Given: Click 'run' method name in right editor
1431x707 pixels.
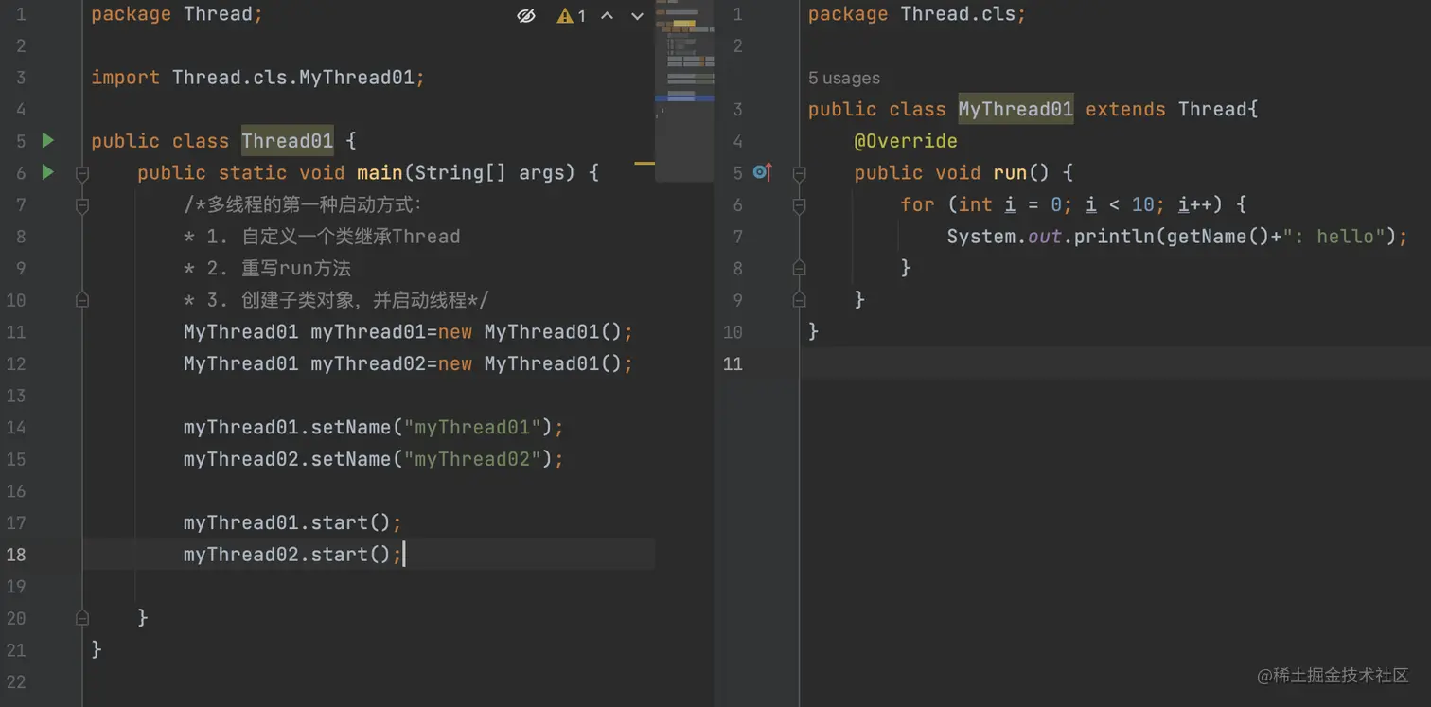Looking at the screenshot, I should pos(1010,173).
